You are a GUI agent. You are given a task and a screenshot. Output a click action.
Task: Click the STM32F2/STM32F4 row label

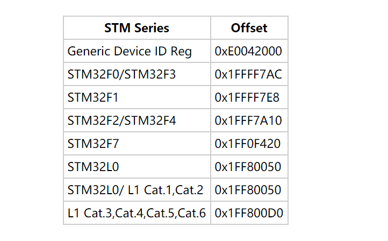point(121,120)
